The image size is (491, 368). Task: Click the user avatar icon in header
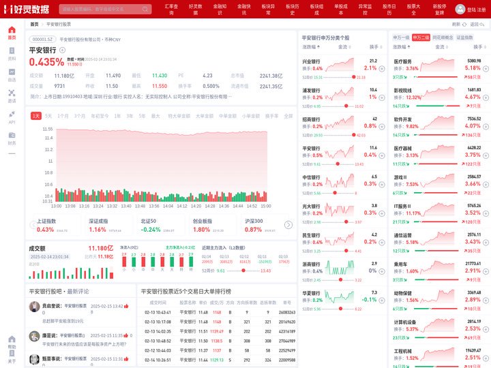tap(460, 9)
